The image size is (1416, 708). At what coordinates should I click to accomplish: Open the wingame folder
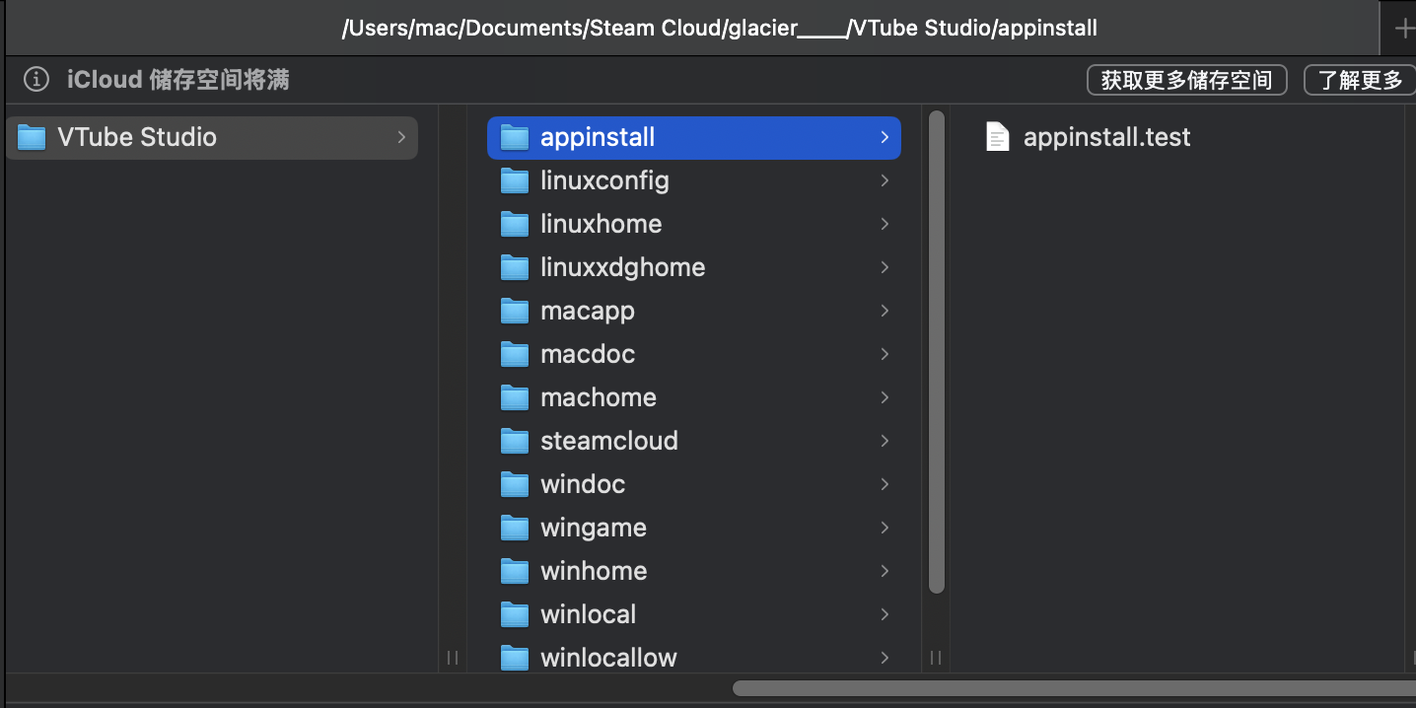(593, 528)
